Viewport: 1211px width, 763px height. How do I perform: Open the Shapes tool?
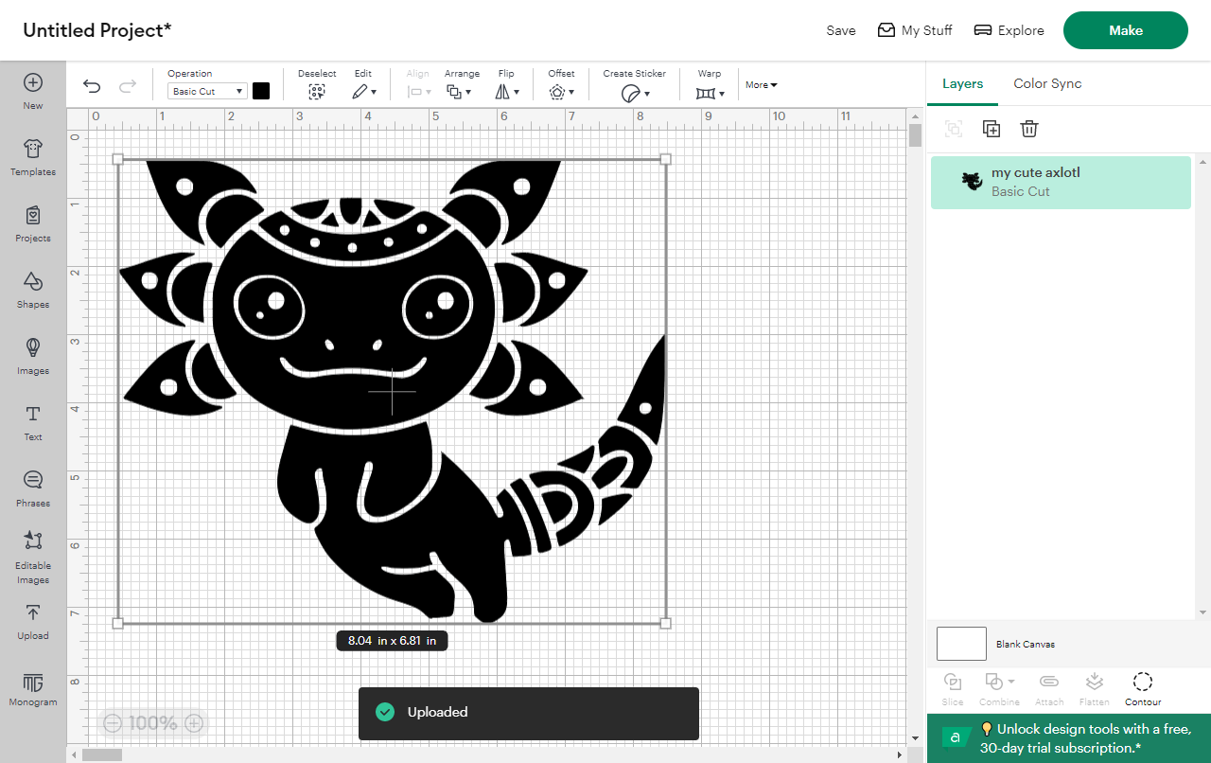click(x=33, y=289)
